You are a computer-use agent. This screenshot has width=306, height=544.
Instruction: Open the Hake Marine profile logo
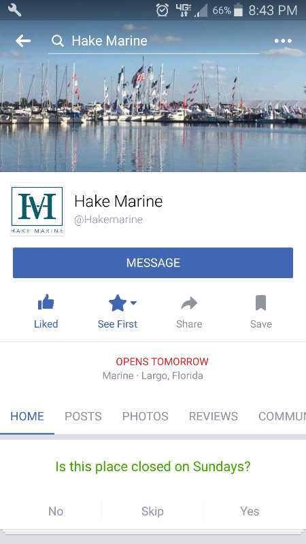pos(37,209)
